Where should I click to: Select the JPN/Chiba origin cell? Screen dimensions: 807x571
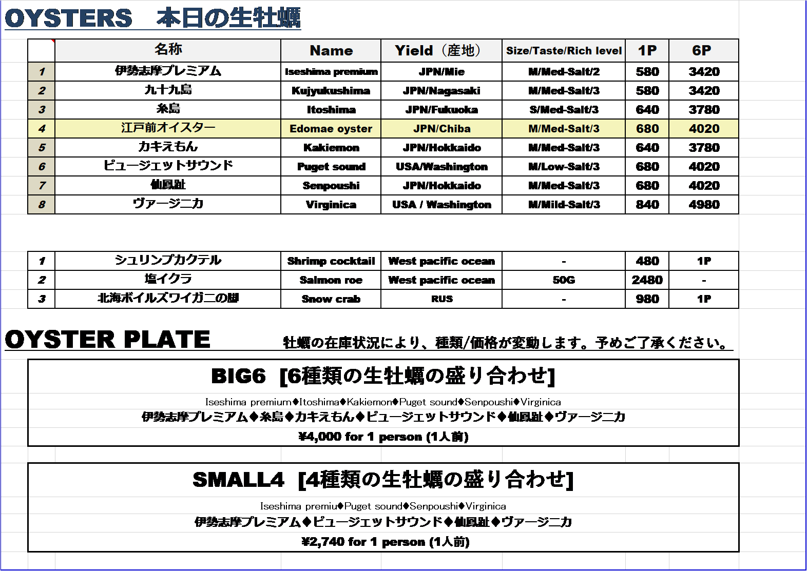(x=441, y=129)
